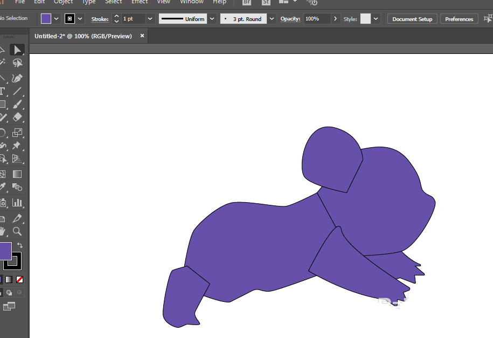Activate the Scale tool
The width and height of the screenshot is (493, 338).
point(17,132)
